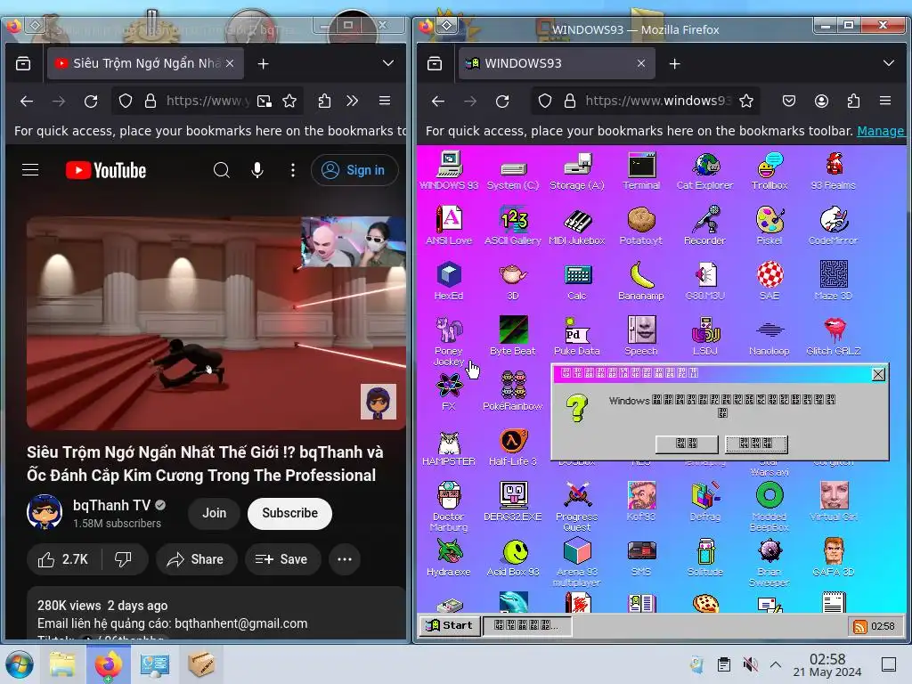
Task: Open more actions ellipsis below video
Action: coord(345,559)
